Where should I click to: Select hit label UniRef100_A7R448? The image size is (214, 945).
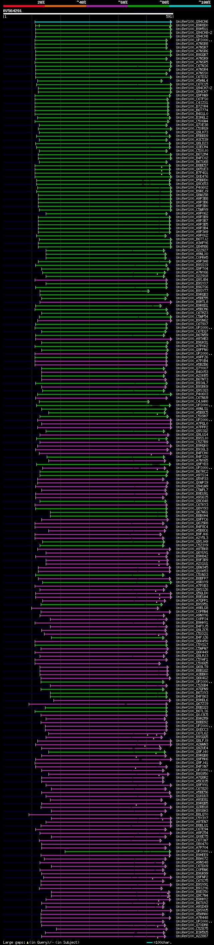click(x=192, y=918)
